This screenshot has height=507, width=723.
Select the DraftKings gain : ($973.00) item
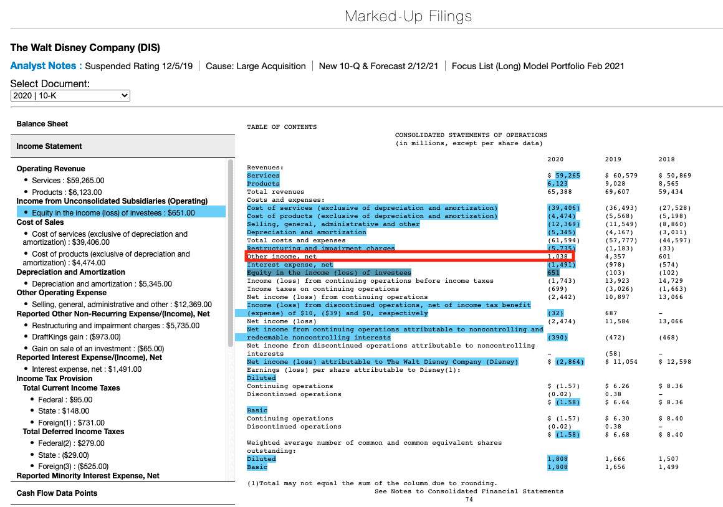point(76,337)
